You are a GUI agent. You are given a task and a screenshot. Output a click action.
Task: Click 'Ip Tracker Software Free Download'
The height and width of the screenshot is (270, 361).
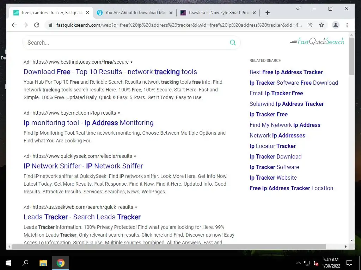(294, 83)
